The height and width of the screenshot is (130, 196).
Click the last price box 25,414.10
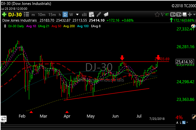click(x=185, y=62)
